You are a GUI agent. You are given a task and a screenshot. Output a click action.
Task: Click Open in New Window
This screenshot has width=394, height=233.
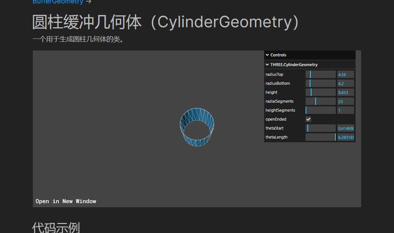(x=66, y=201)
